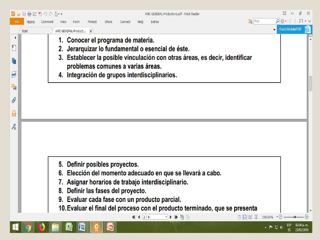This screenshot has height=240, width=320.
Task: Open the Comment ribbon tab
Action: pos(47,22)
